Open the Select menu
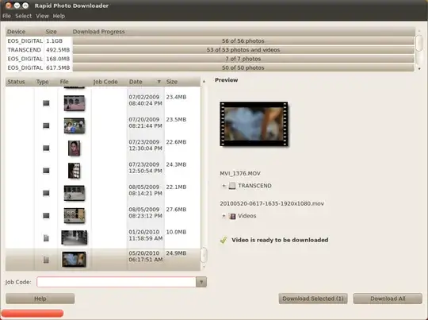The height and width of the screenshot is (320, 428). pos(24,16)
